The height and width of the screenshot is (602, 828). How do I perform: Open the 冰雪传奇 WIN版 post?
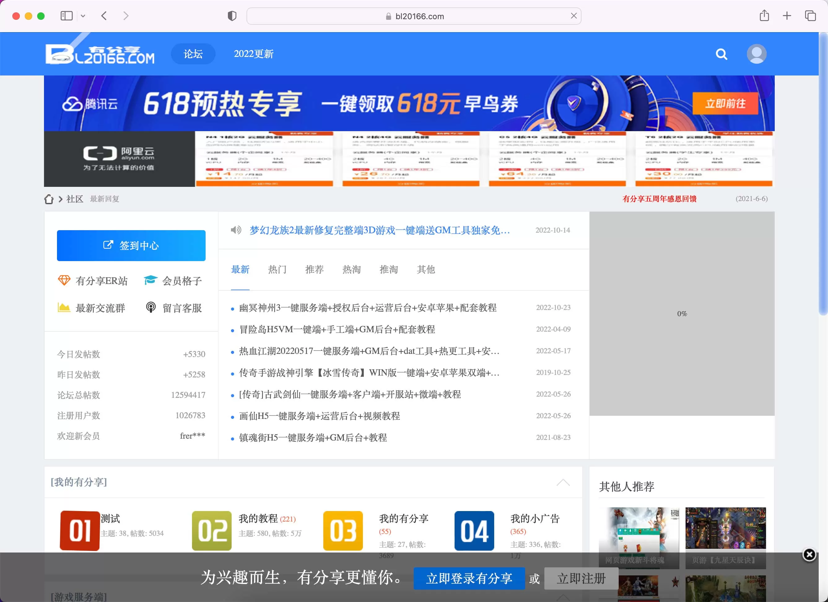pyautogui.click(x=369, y=373)
